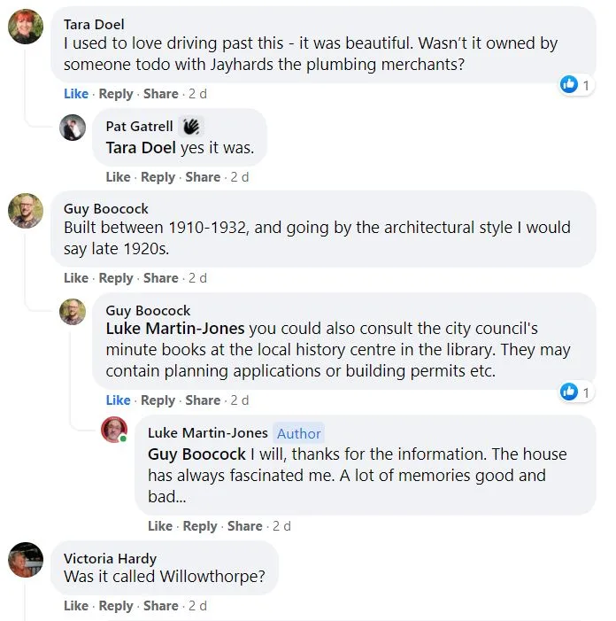This screenshot has height=621, width=616.
Task: View like reaction on Guy Boocock's reply
Action: (575, 392)
